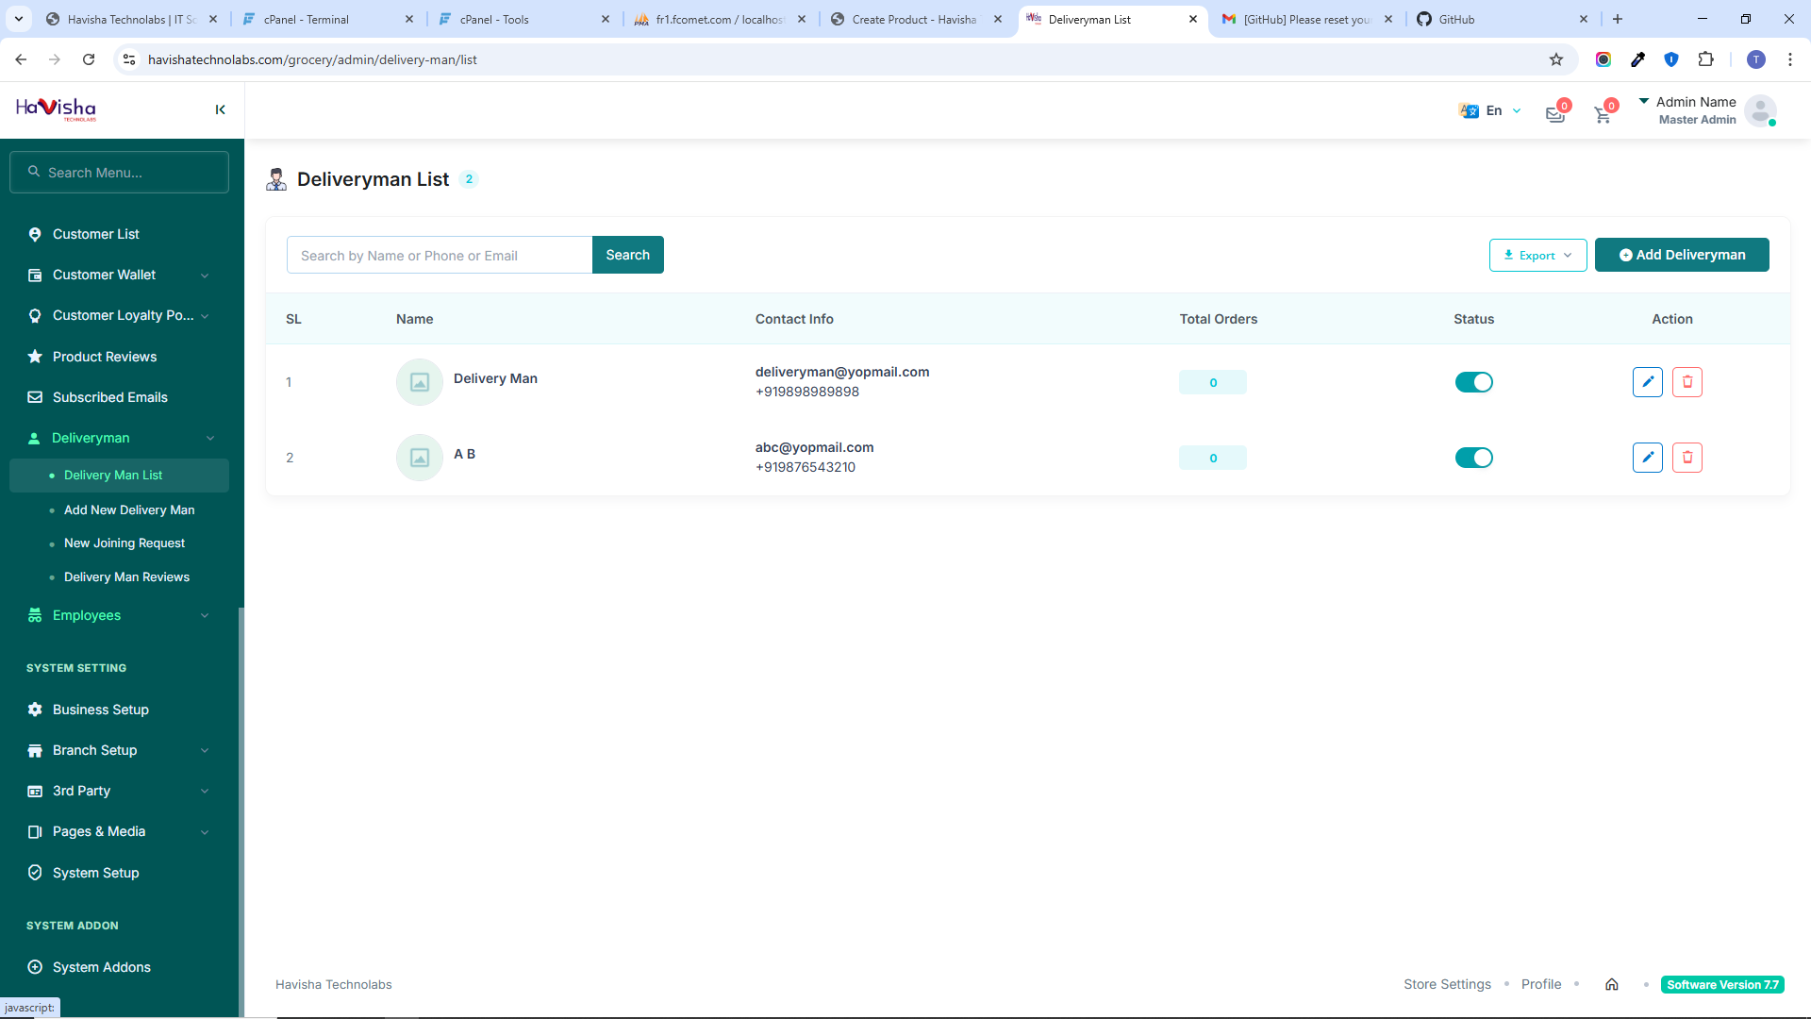Collapse sidebar using the arrow icon
This screenshot has width=1811, height=1019.
coord(220,110)
